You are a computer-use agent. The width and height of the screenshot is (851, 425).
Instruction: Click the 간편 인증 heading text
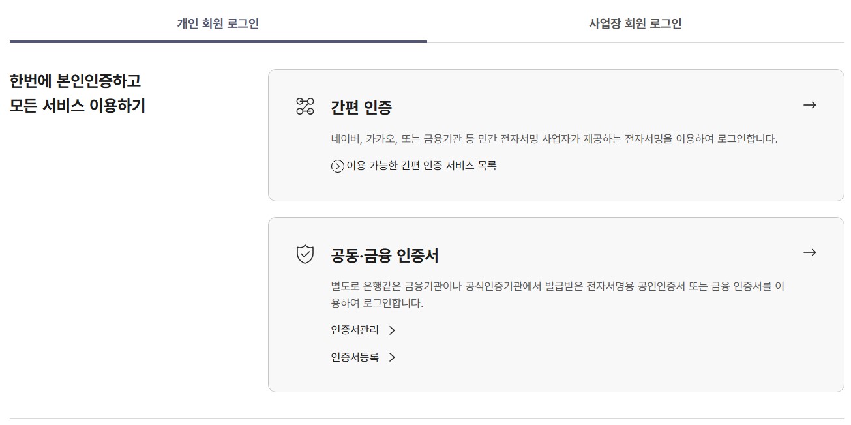(362, 106)
